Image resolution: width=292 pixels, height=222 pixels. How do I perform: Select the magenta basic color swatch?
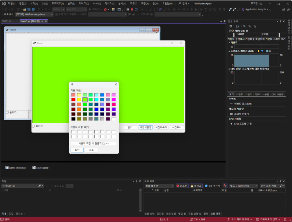(114, 100)
